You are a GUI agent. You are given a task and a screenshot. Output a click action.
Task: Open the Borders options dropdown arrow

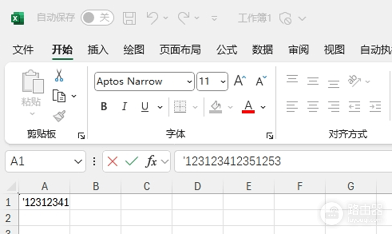pyautogui.click(x=195, y=107)
